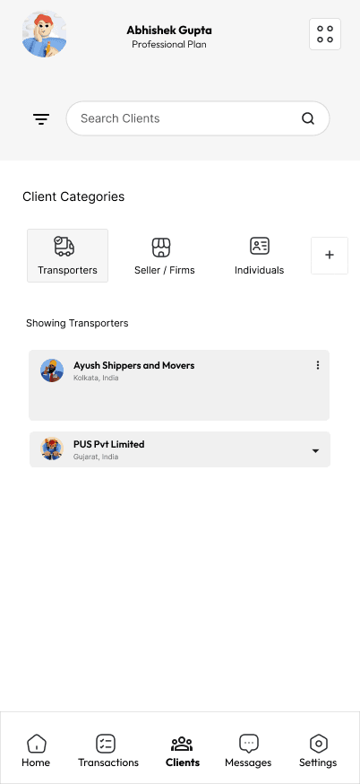Screen dimensions: 360x784
Task: Open Ayush Shippers three-dot menu
Action: pos(318,365)
